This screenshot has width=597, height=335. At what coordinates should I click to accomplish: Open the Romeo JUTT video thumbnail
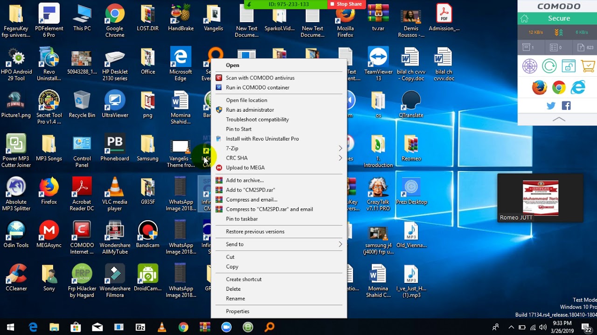[x=540, y=198]
